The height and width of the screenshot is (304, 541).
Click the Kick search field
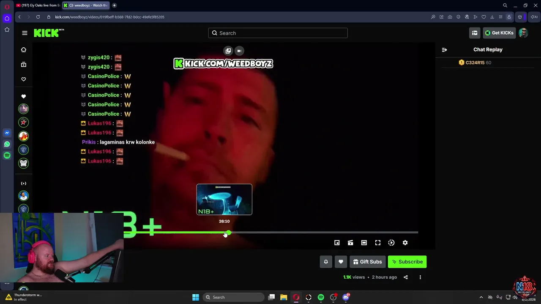(x=278, y=33)
